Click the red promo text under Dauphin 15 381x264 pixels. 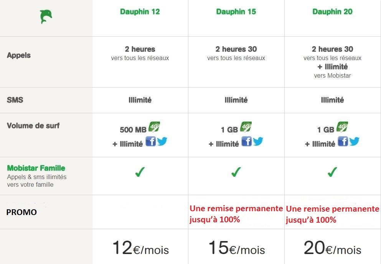(236, 214)
